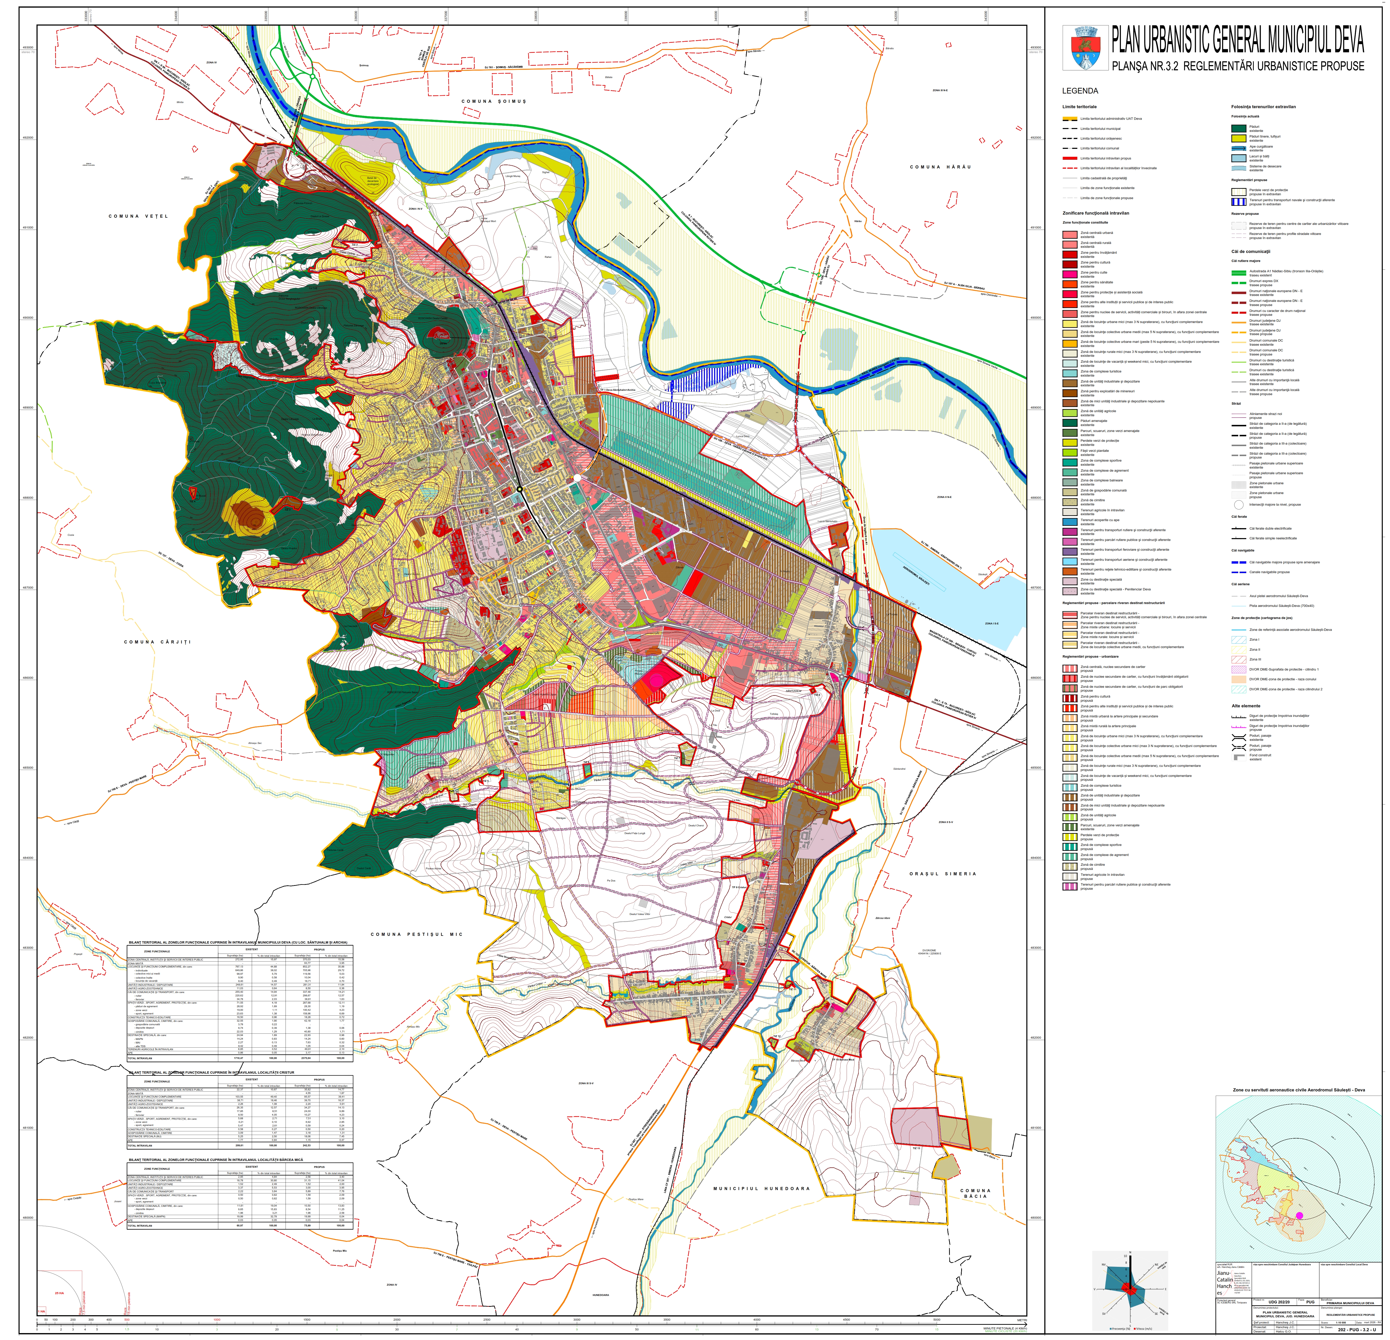The height and width of the screenshot is (1340, 1390).
Task: Click the "COMUNA ȘOIMUȘ" map label
Action: 493,101
